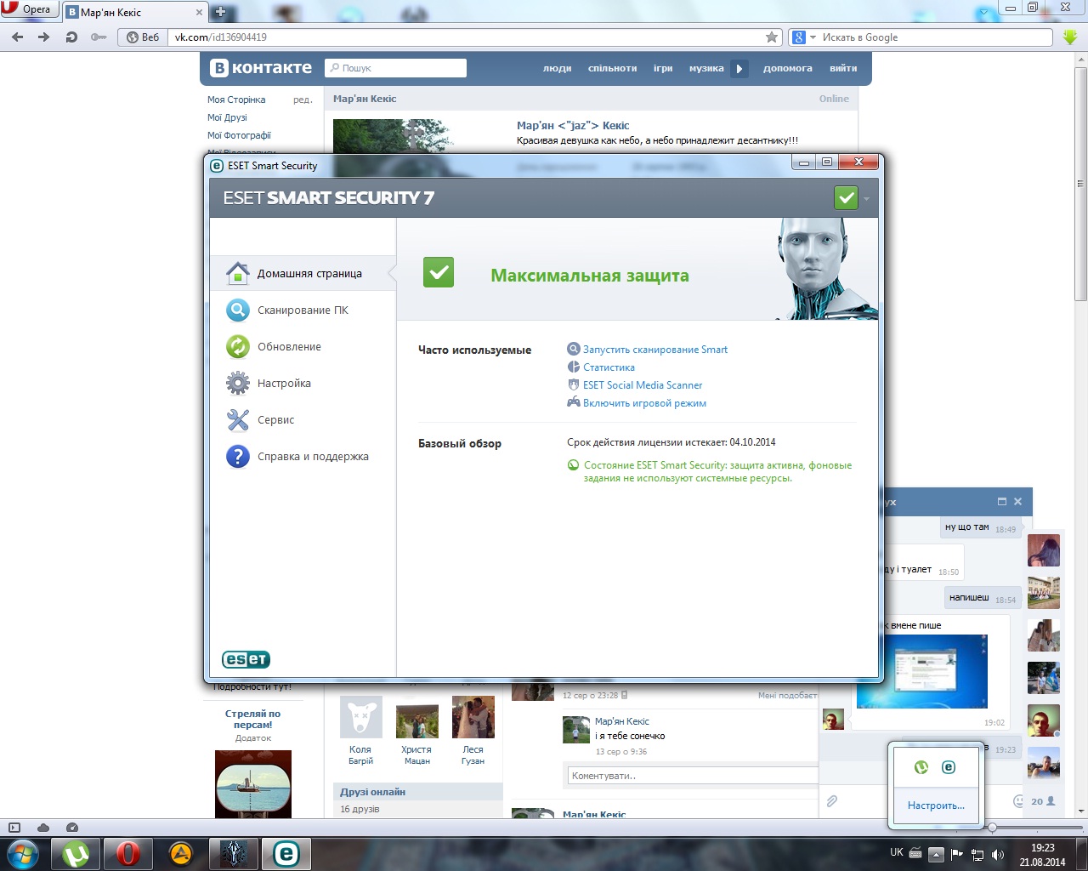Click Включить игровой режим link
This screenshot has width=1088, height=871.
point(644,403)
